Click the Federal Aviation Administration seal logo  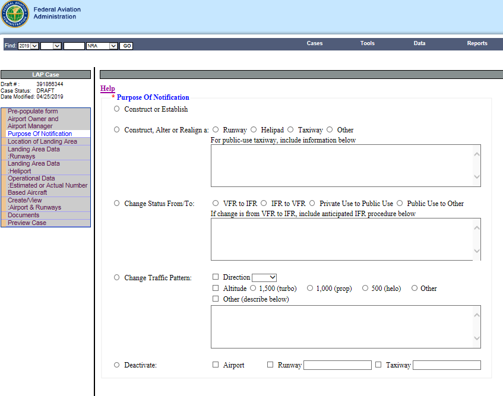(15, 14)
